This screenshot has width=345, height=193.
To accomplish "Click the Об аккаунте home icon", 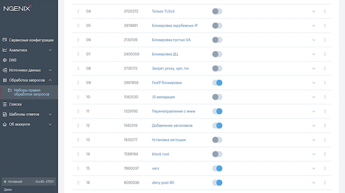I will [x=5, y=124].
